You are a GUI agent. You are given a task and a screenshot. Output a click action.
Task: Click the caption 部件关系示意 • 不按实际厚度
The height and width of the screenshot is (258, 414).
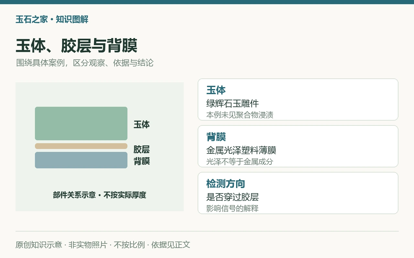click(x=100, y=195)
